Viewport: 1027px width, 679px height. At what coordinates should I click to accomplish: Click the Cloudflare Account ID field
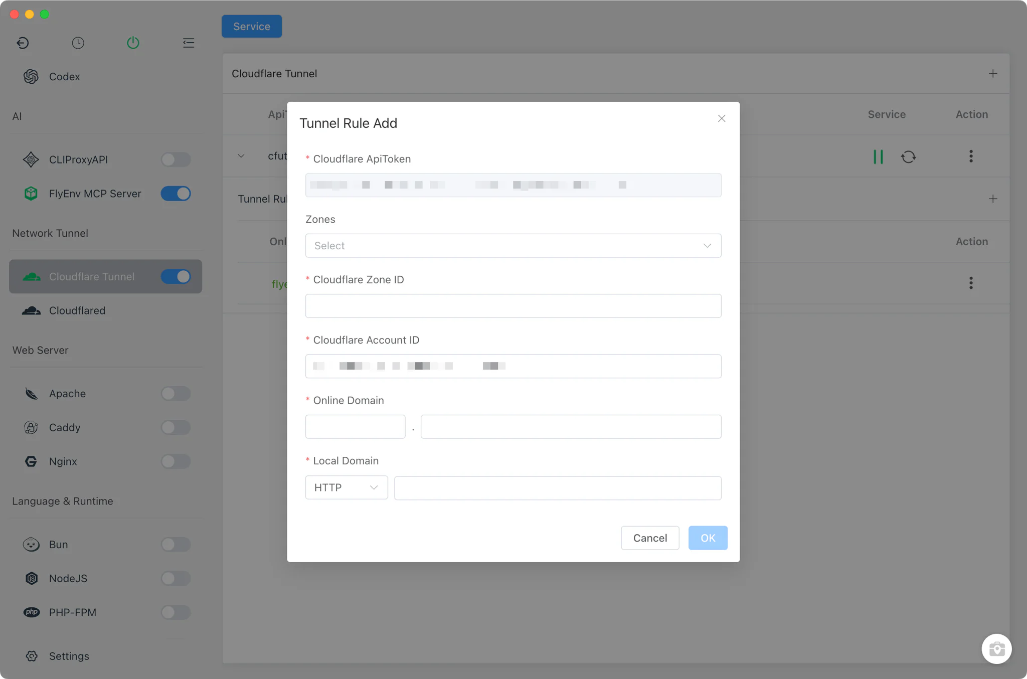(513, 366)
